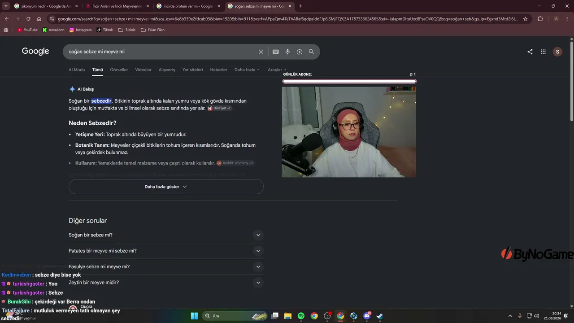Close the 'sikonyum nedir' tab
The height and width of the screenshot is (323, 574).
tap(76, 6)
